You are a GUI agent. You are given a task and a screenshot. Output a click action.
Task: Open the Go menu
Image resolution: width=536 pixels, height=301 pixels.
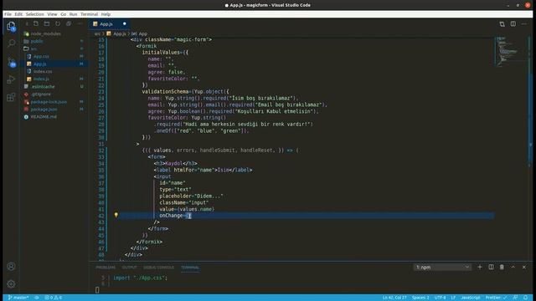(x=64, y=14)
